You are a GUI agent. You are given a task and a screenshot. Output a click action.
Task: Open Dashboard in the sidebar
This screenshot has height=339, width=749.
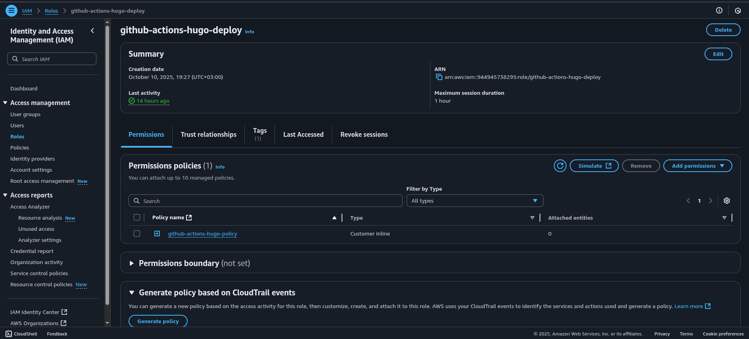point(24,88)
